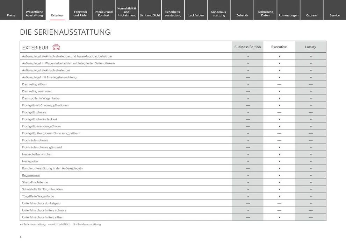This screenshot has width=346, height=245.
Task: Open the Sonderausstattung tab
Action: click(219, 14)
